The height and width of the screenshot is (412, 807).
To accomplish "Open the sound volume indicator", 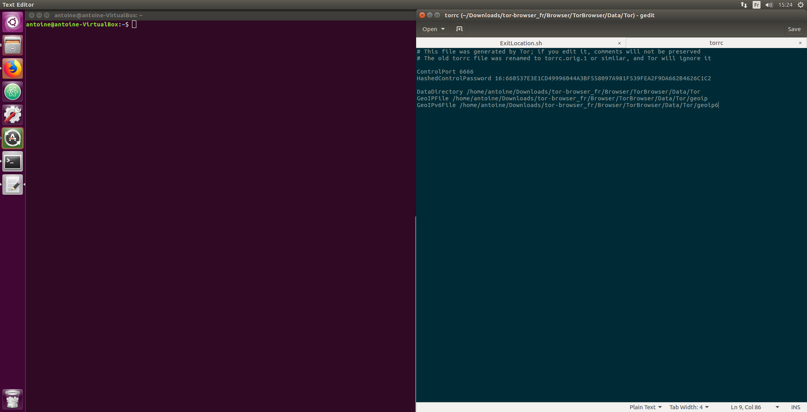I will (x=768, y=5).
